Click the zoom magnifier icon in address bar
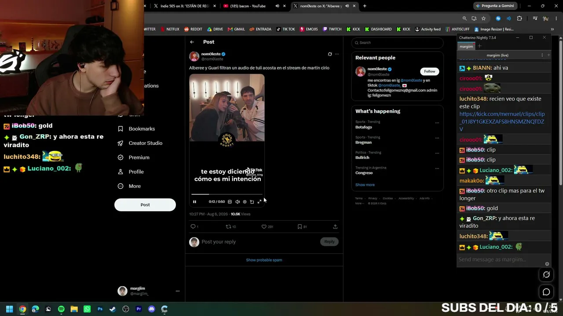563x316 pixels. (x=464, y=18)
